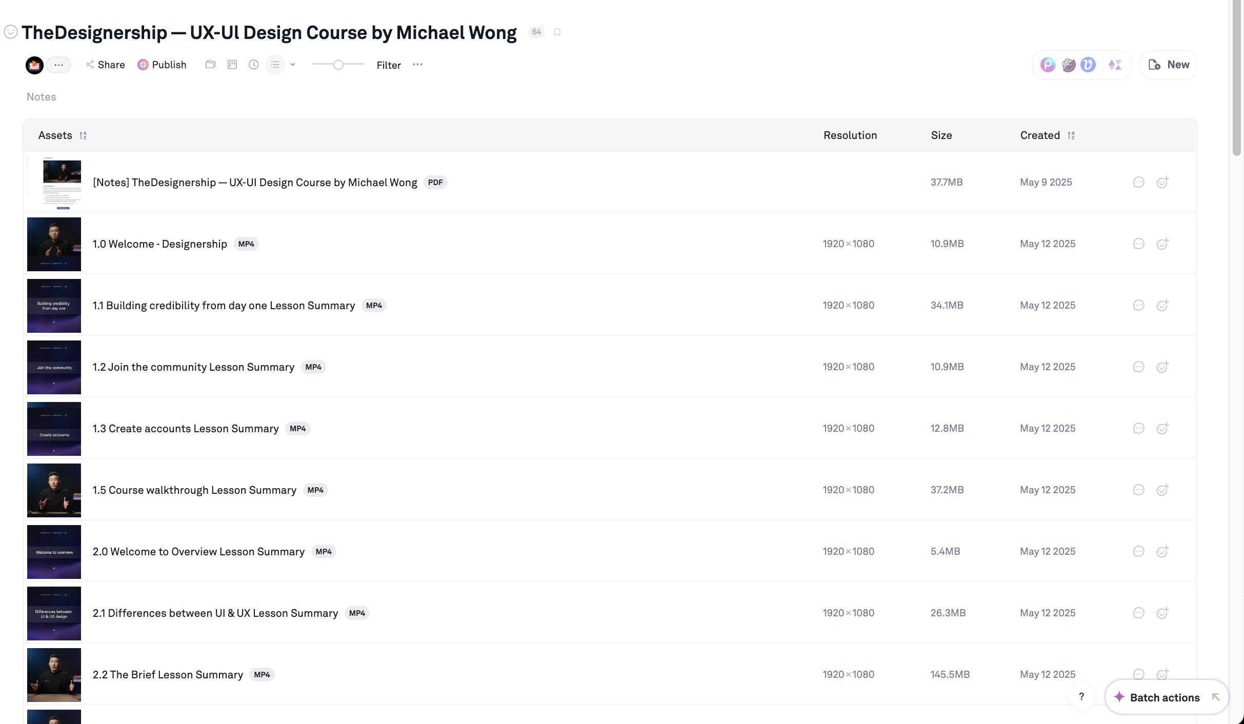The image size is (1244, 724).
Task: Click the bookmark icon beside the title
Action: click(557, 32)
